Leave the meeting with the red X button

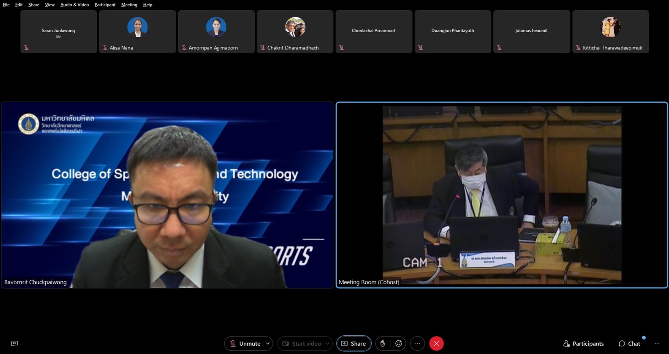click(436, 343)
